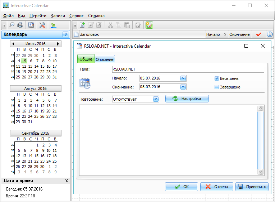Image resolution: width=275 pixels, height=202 pixels.
Task: Close the RSLOAD.NET event dialog
Action: 263,46
